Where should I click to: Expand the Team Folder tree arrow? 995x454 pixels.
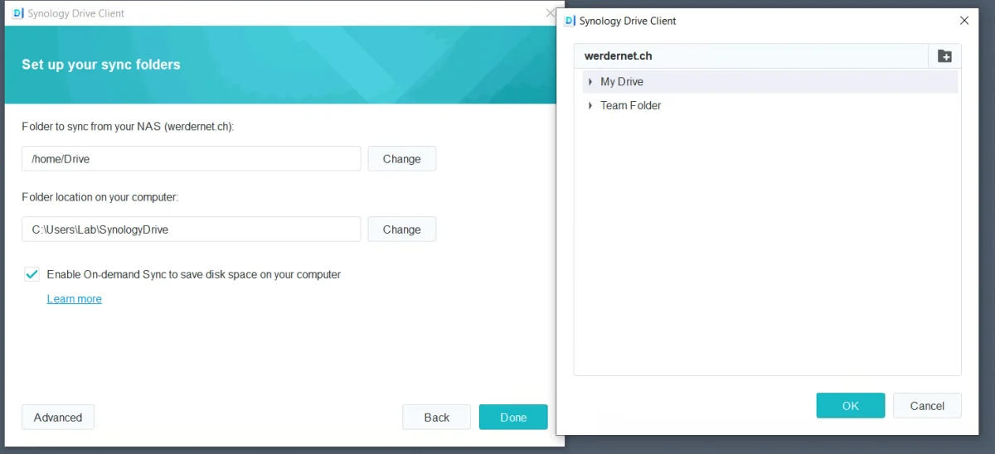(590, 105)
